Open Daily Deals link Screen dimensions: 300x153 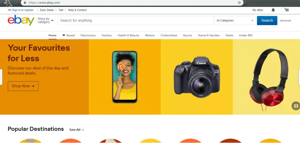click(47, 10)
